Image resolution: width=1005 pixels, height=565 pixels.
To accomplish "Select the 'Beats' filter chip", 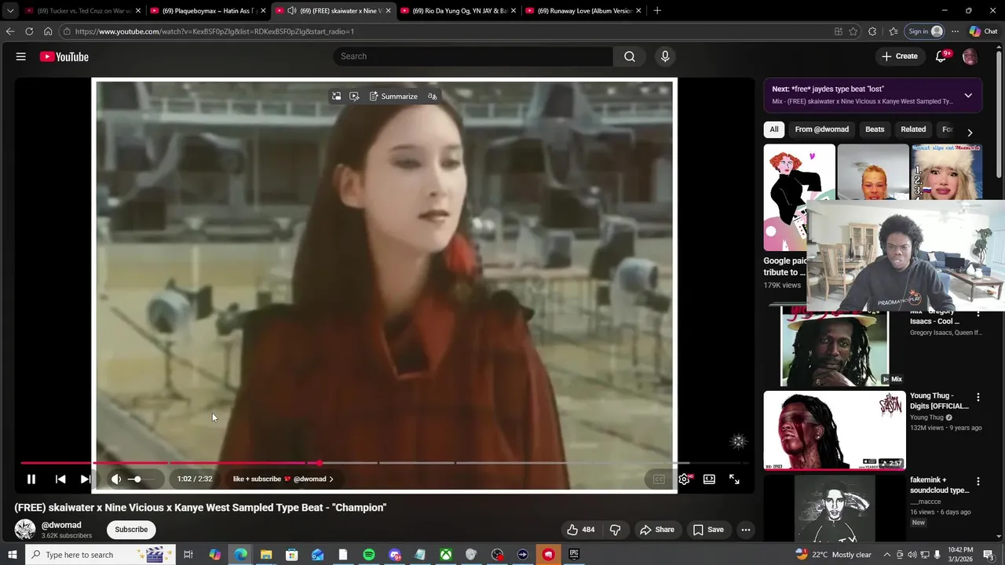I will (x=875, y=129).
